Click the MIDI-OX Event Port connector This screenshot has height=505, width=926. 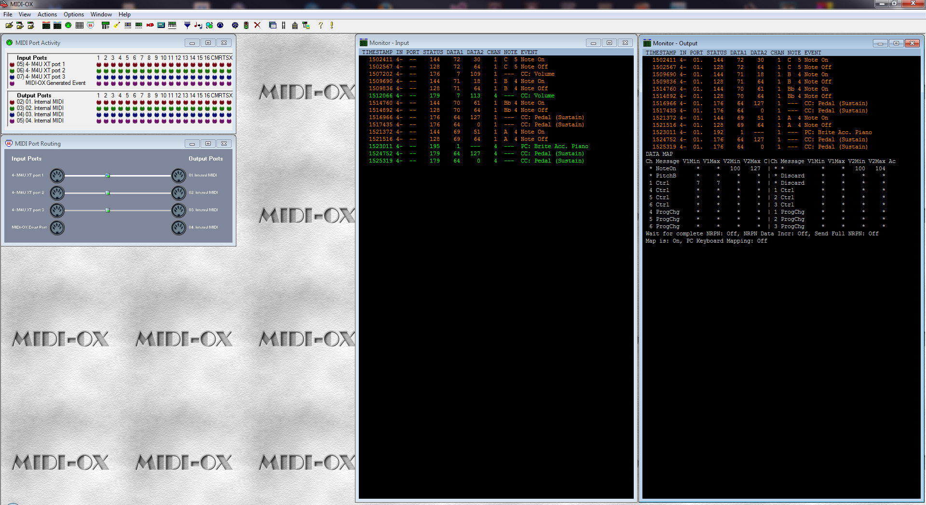[57, 228]
